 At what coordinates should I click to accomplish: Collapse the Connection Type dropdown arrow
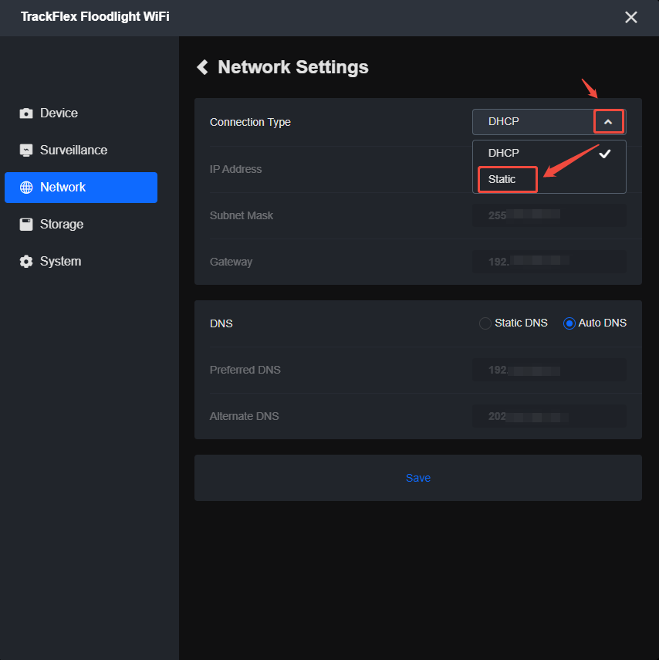(608, 122)
